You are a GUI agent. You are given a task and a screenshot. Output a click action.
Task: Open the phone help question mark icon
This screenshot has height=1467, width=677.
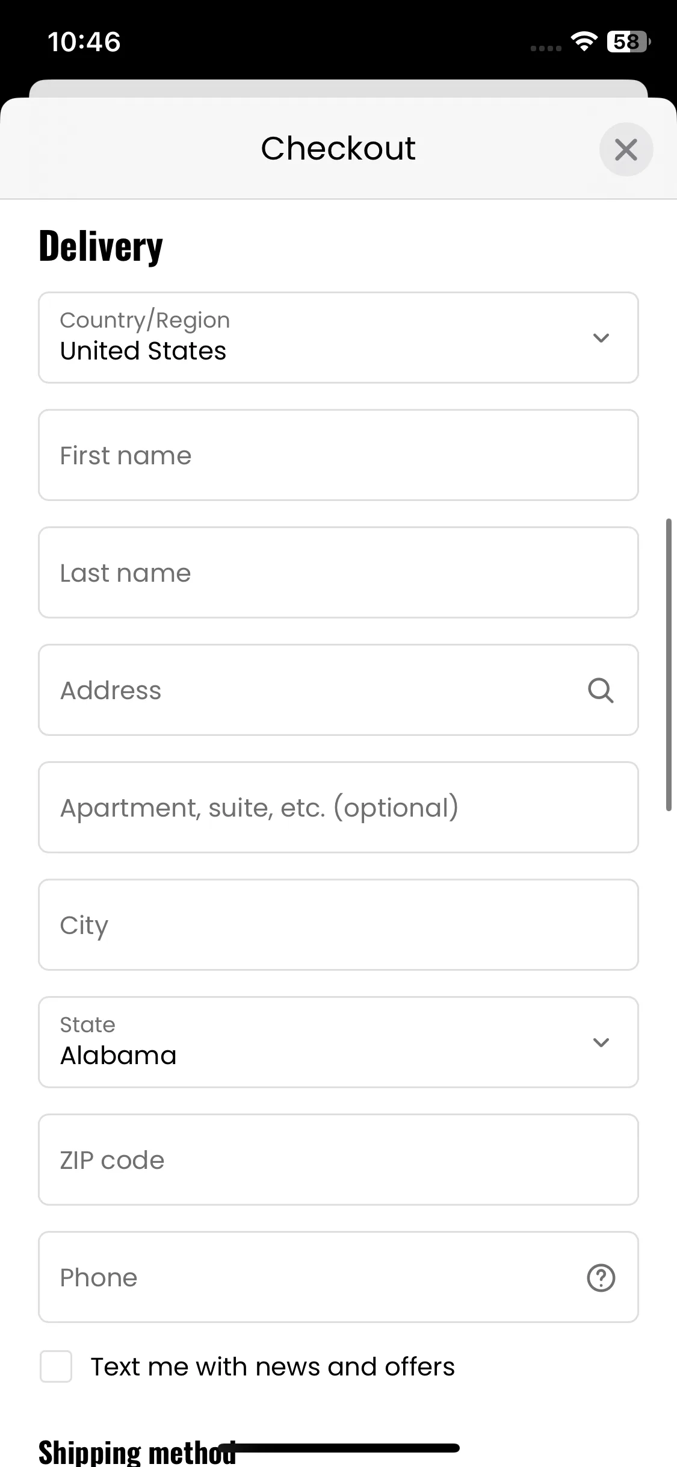point(601,1278)
